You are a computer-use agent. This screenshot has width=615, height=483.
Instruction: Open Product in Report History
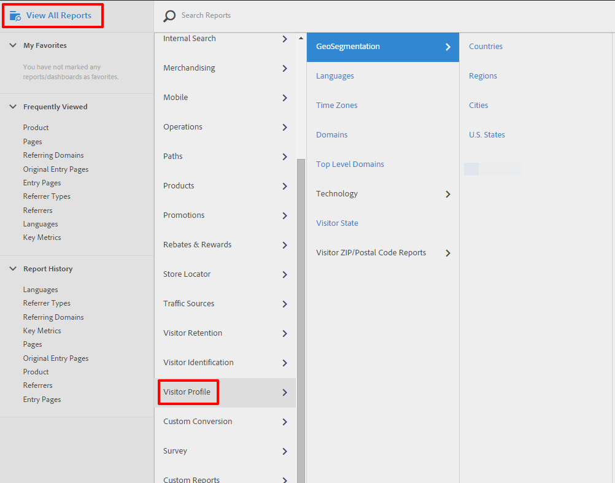pyautogui.click(x=36, y=372)
